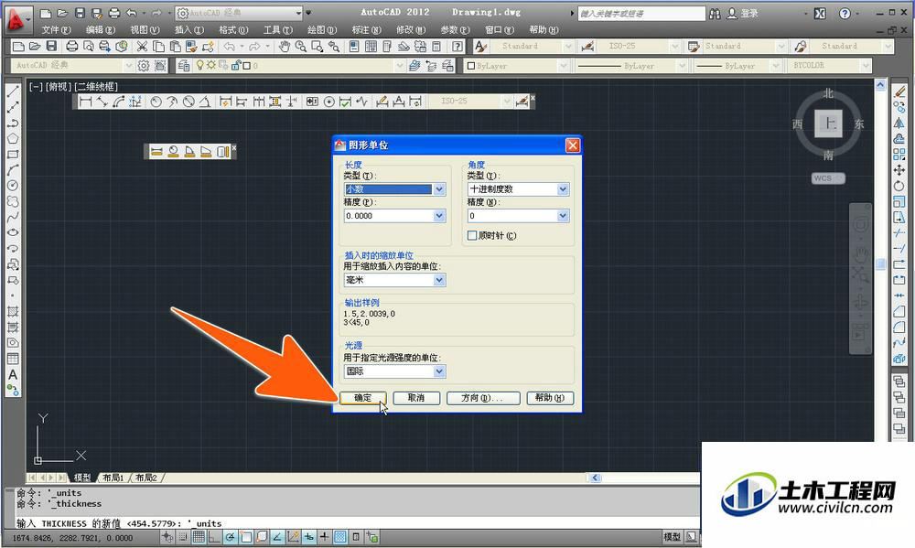Select the diameter dimension tool
Screen dimensions: 915x548
(188, 102)
